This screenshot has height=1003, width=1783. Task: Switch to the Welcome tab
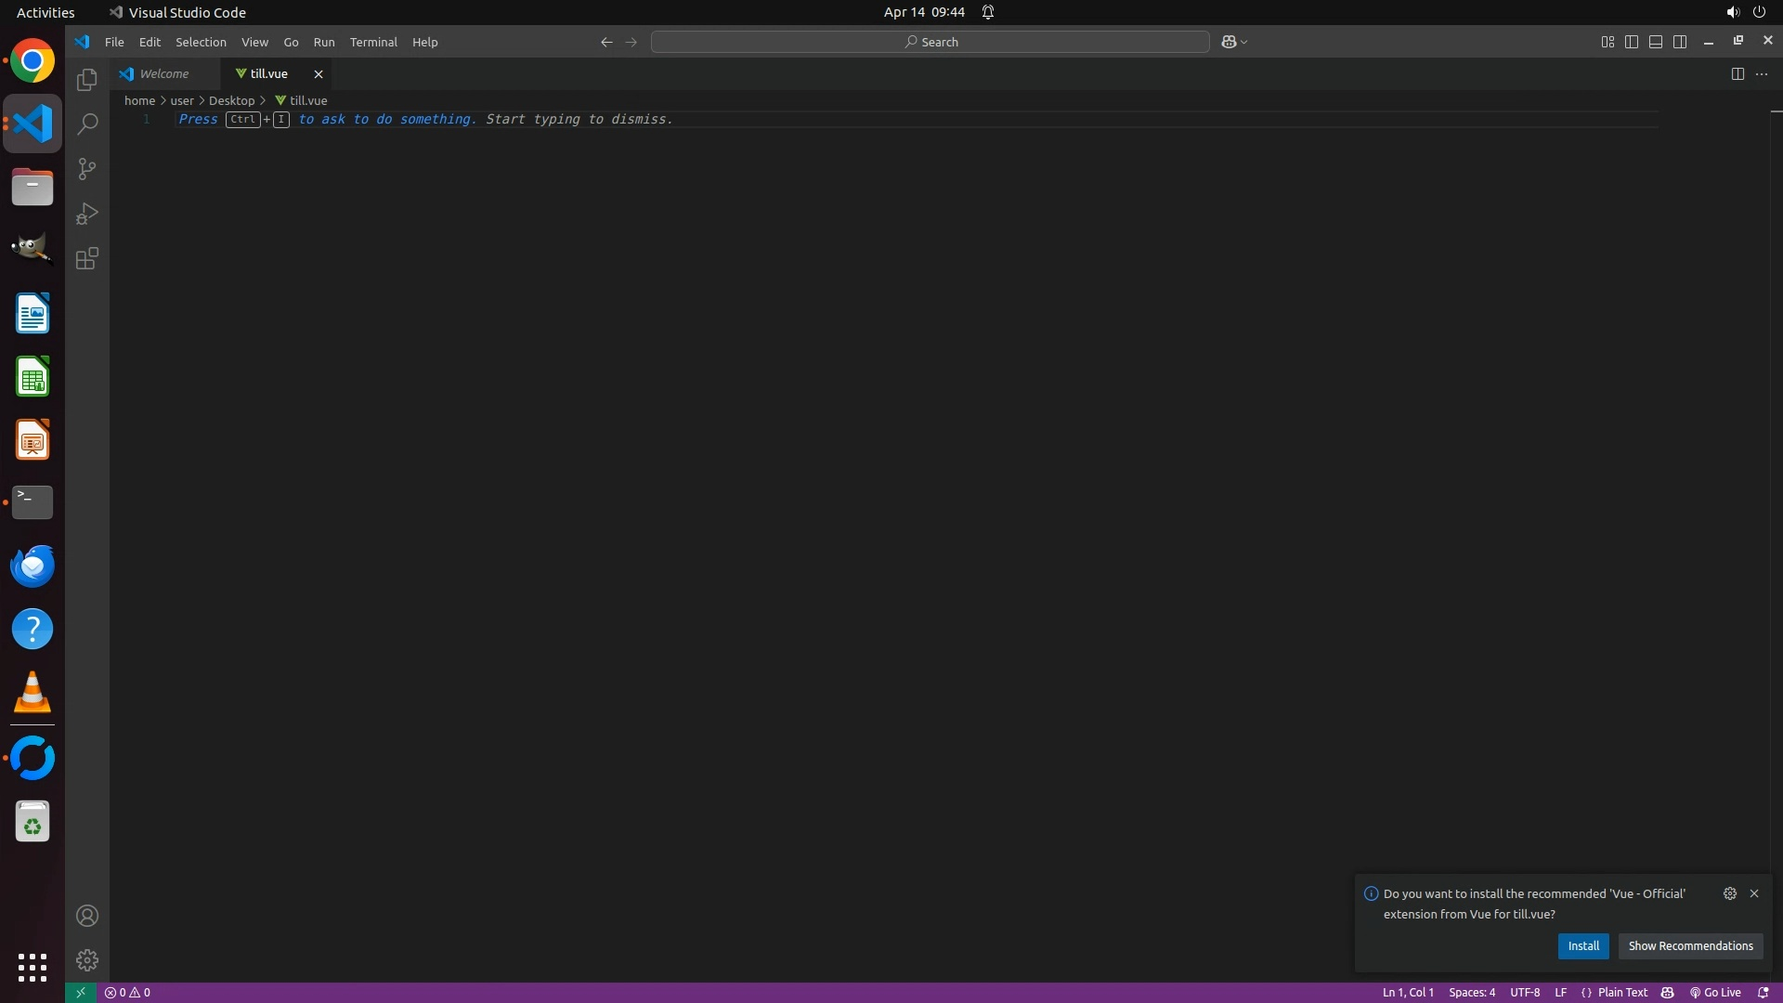(x=163, y=73)
